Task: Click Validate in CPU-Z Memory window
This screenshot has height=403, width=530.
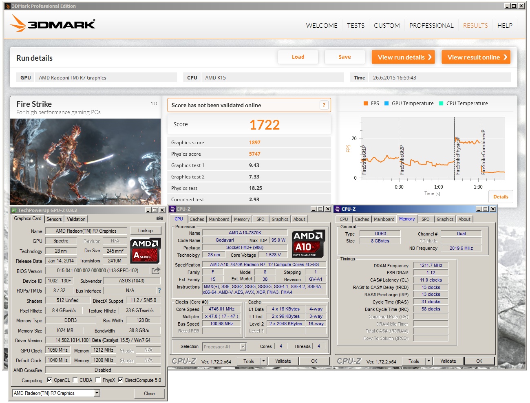Action: click(448, 361)
